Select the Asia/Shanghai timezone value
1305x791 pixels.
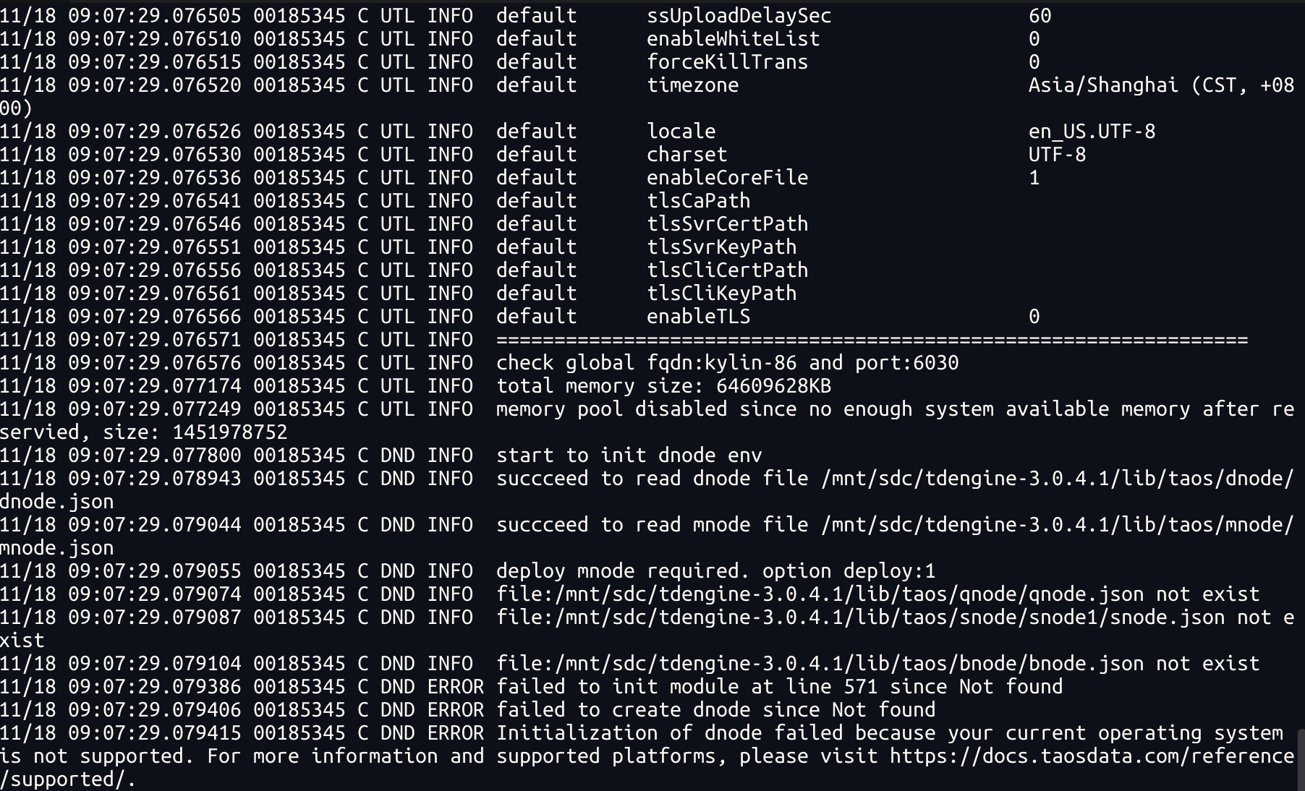1102,85
